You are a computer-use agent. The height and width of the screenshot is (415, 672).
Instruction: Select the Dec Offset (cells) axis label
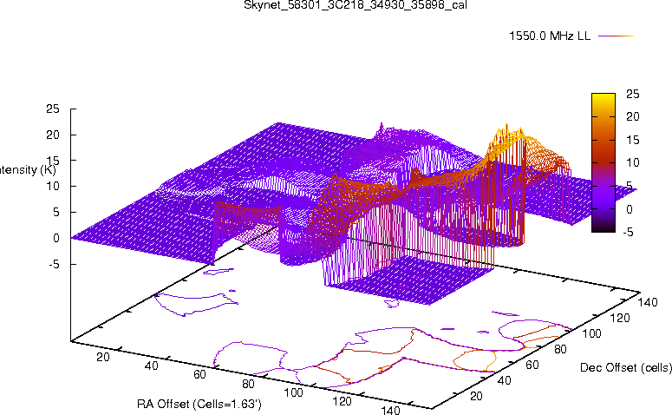tap(624, 368)
